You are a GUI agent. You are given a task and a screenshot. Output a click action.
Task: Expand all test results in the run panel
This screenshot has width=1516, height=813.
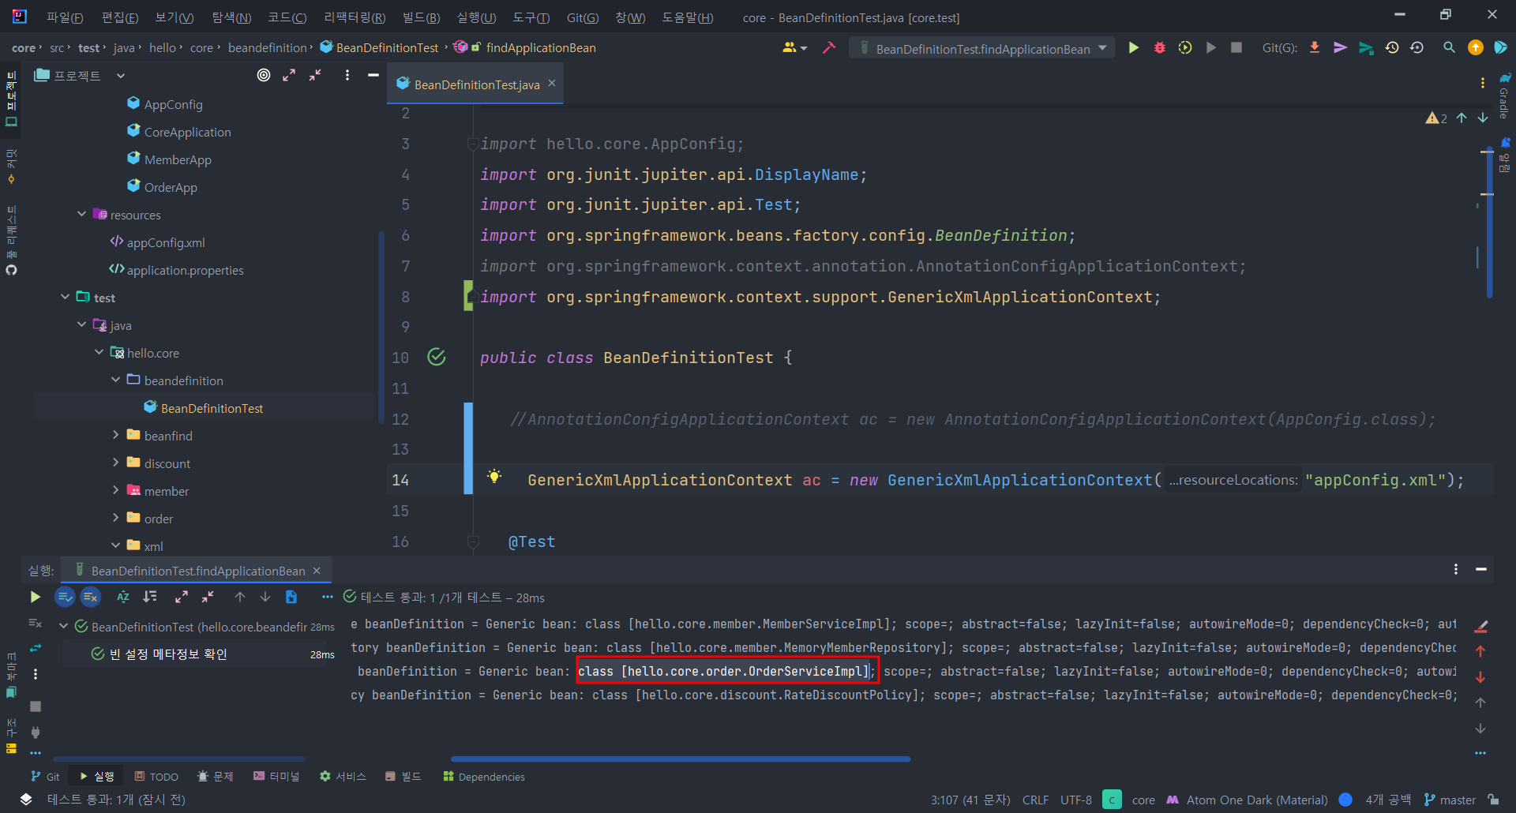tap(182, 597)
